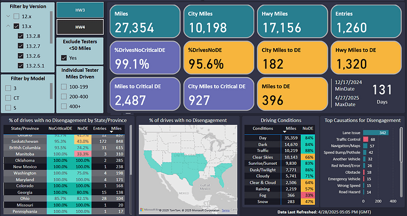Click the Traffic Control pink bar

point(366,139)
